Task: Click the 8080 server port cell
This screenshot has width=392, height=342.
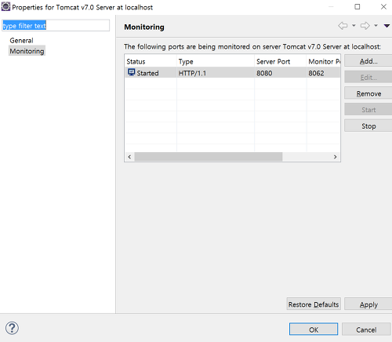Action: (x=281, y=73)
